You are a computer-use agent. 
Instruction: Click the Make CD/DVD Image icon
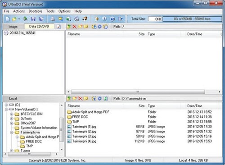pos(53,19)
